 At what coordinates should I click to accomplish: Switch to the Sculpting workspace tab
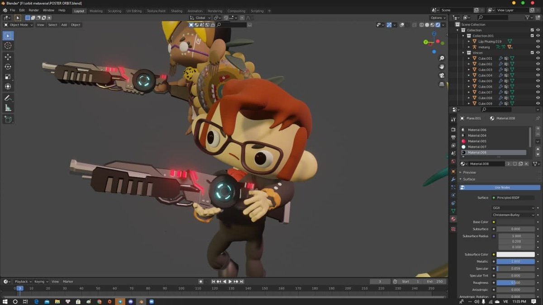click(114, 11)
